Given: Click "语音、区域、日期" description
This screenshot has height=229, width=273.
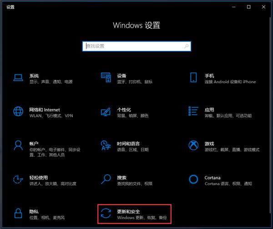Looking at the screenshot, I should (133, 150).
